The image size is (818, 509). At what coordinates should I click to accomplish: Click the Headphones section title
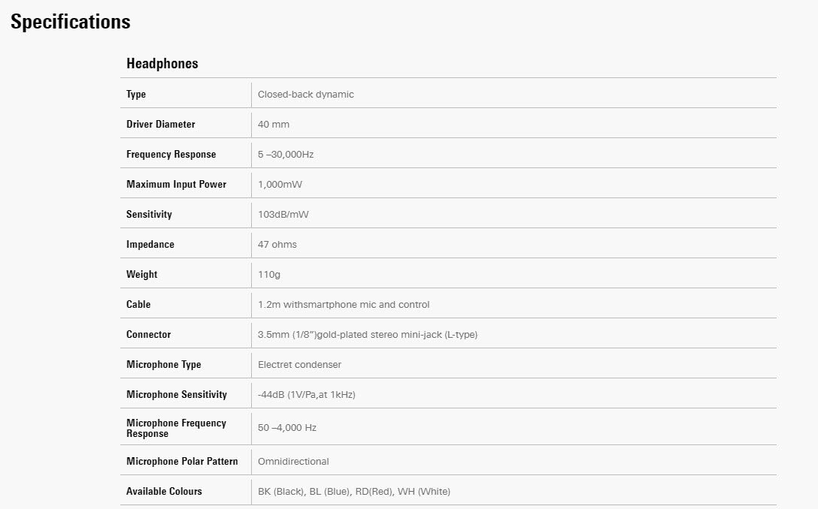162,64
